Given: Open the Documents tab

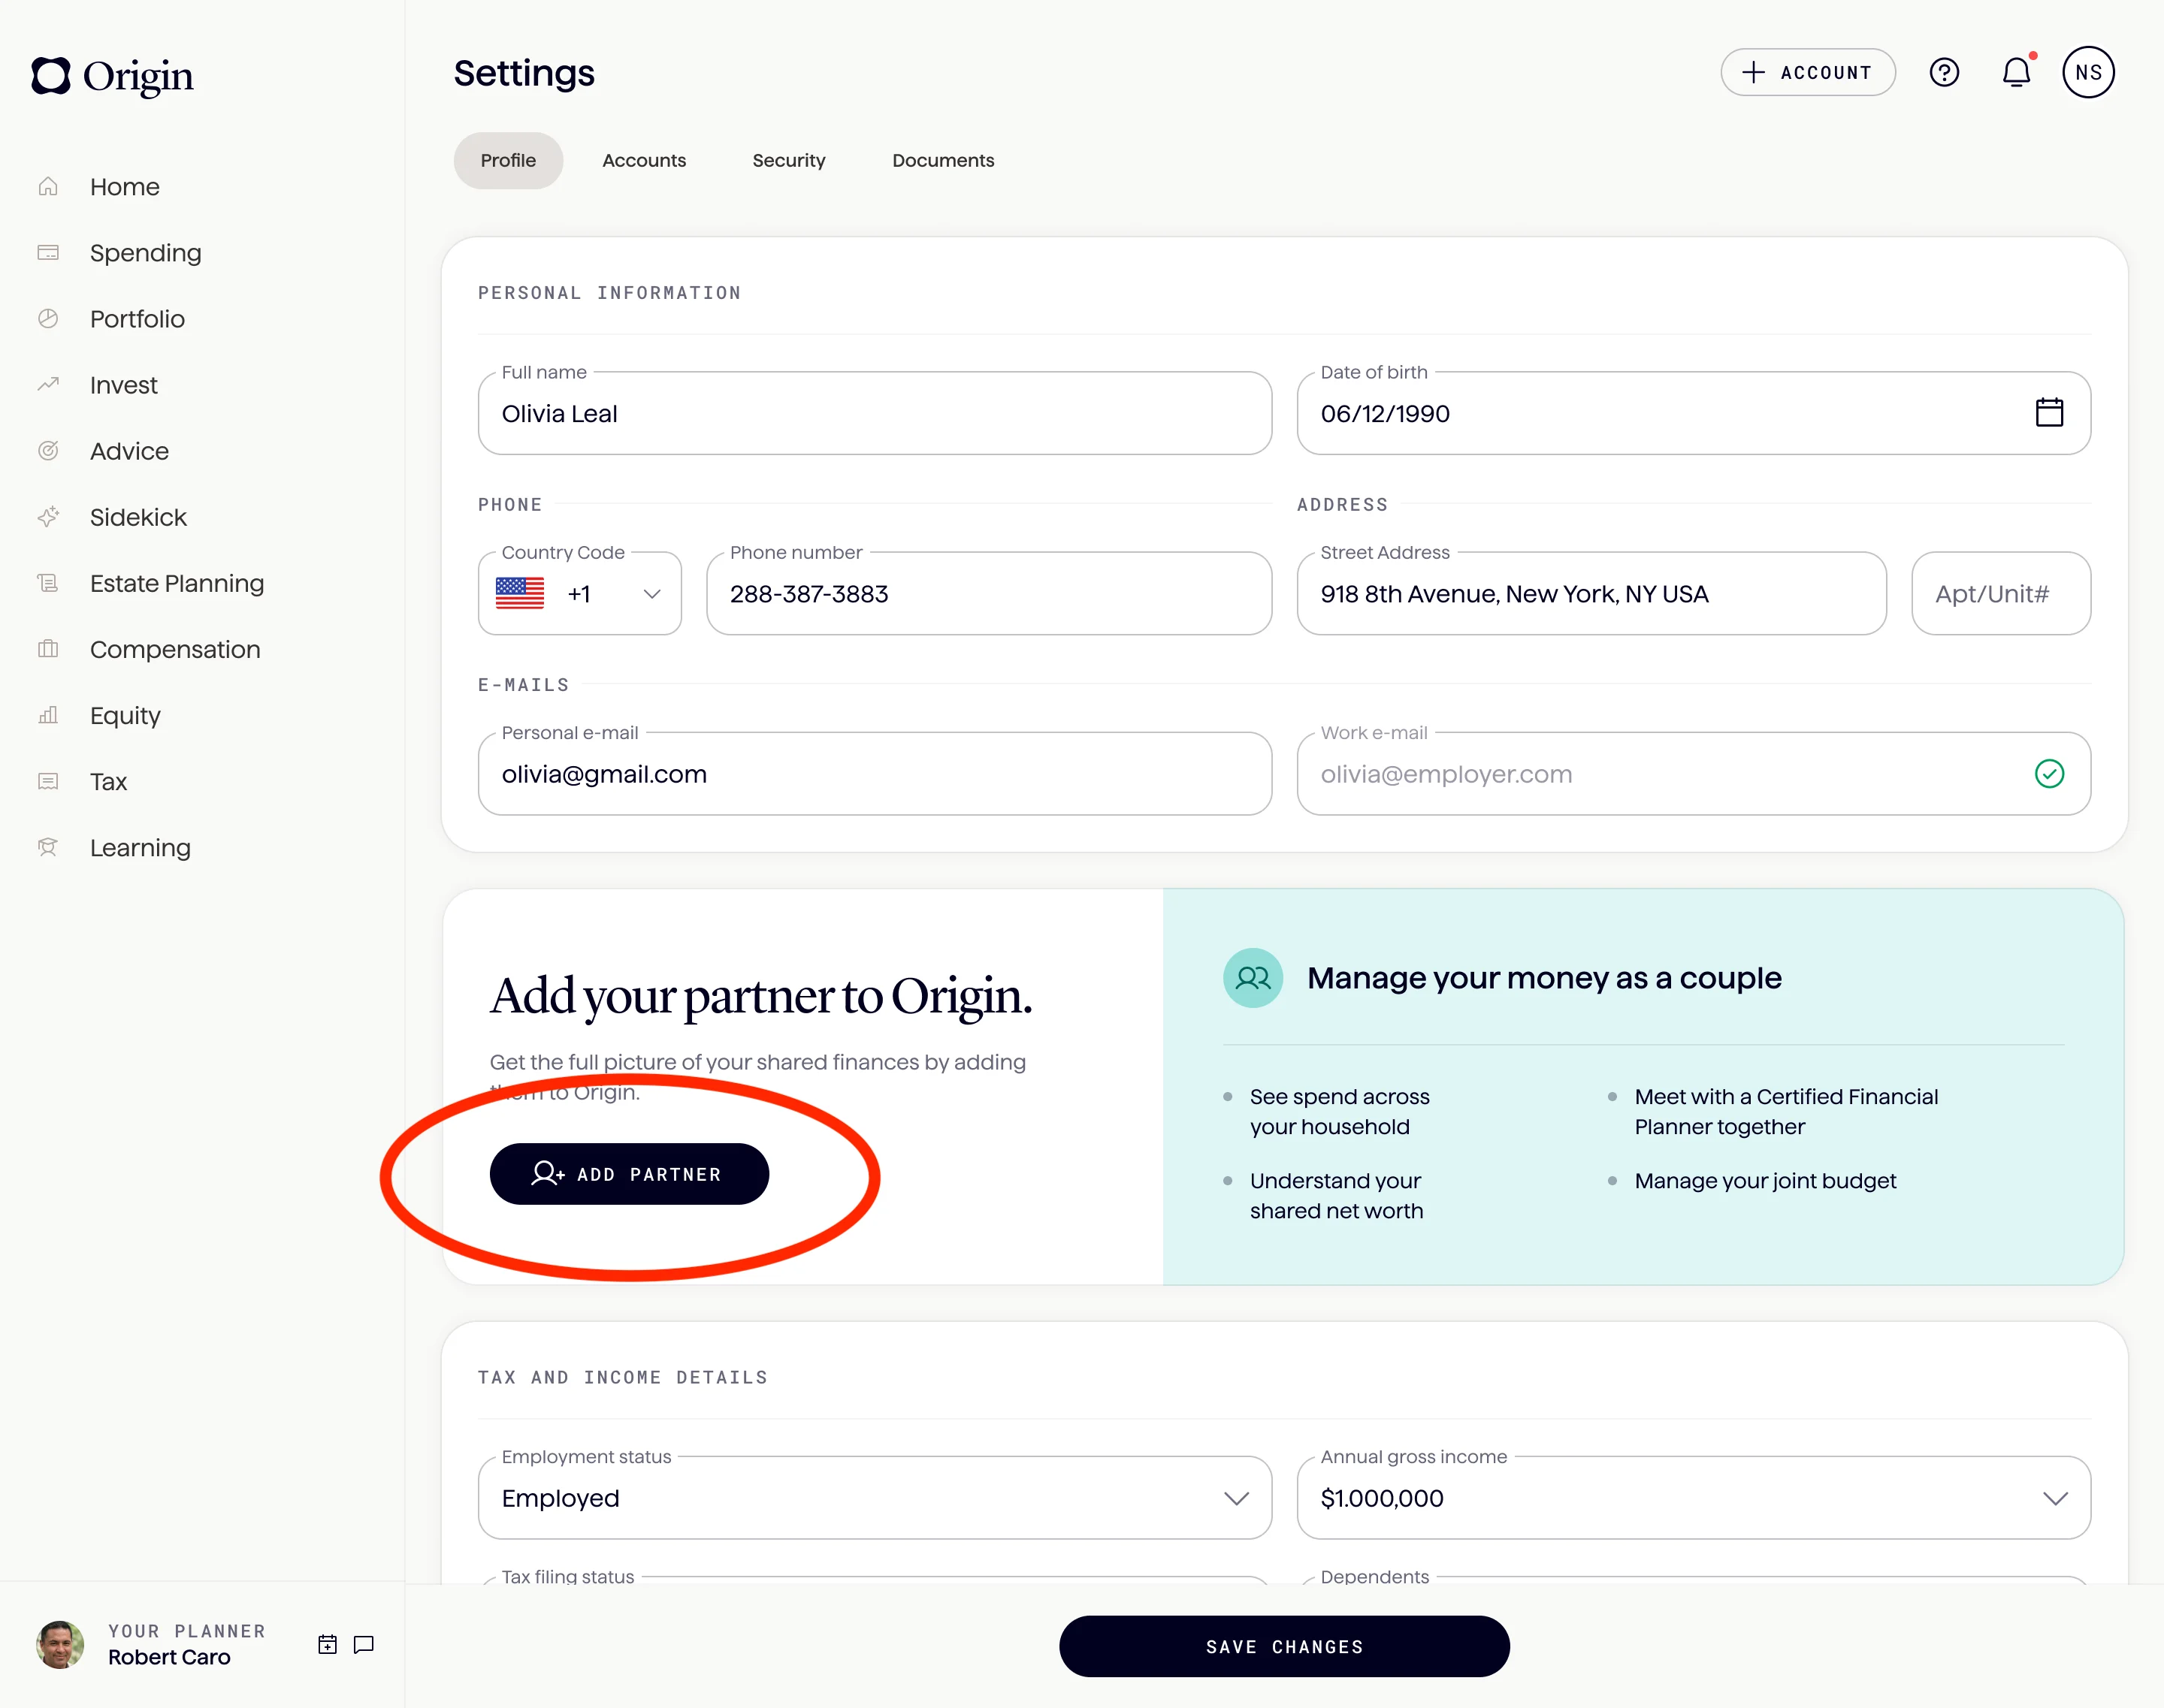Looking at the screenshot, I should [942, 160].
